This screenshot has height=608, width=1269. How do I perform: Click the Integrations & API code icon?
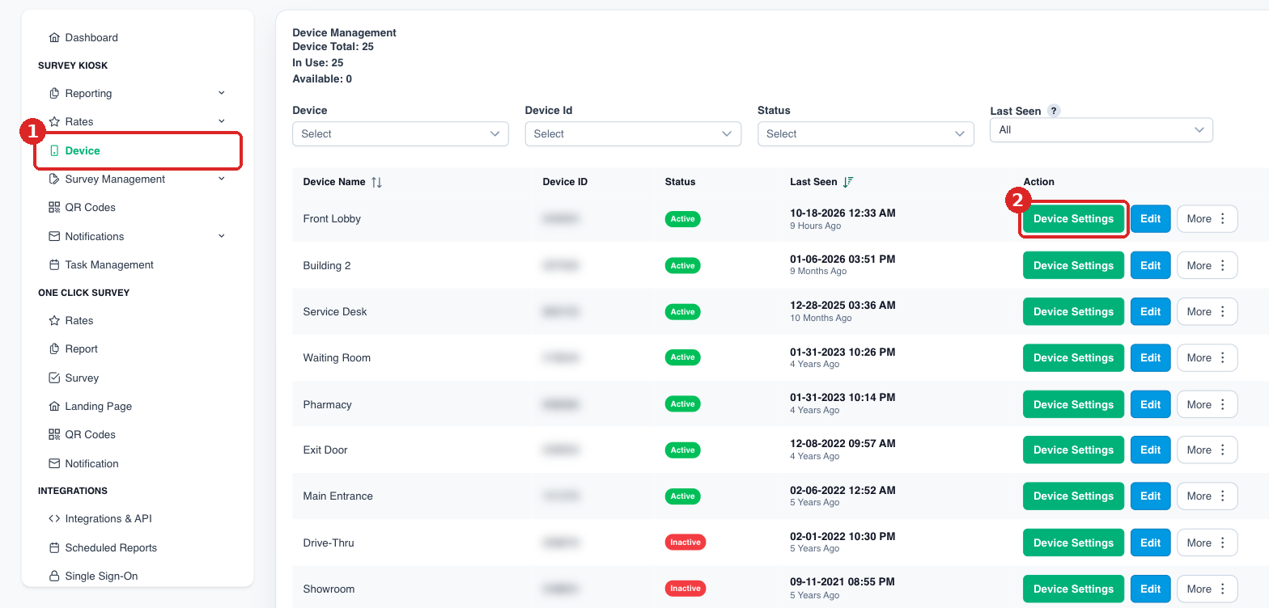pos(54,519)
